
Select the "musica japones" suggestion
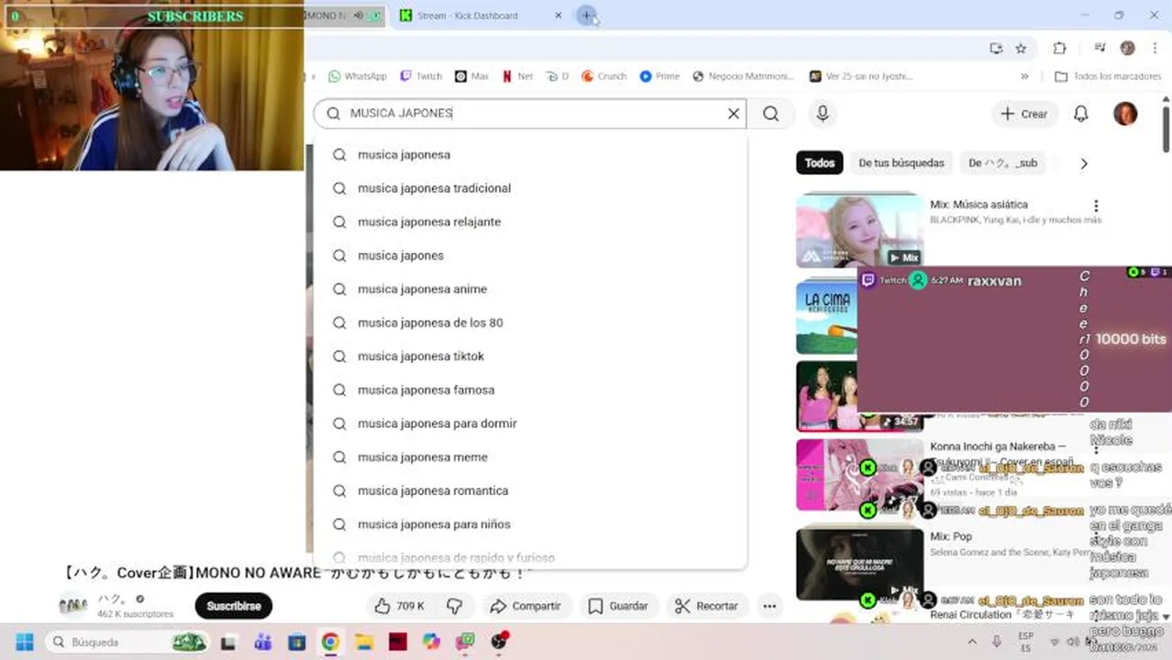tap(530, 255)
